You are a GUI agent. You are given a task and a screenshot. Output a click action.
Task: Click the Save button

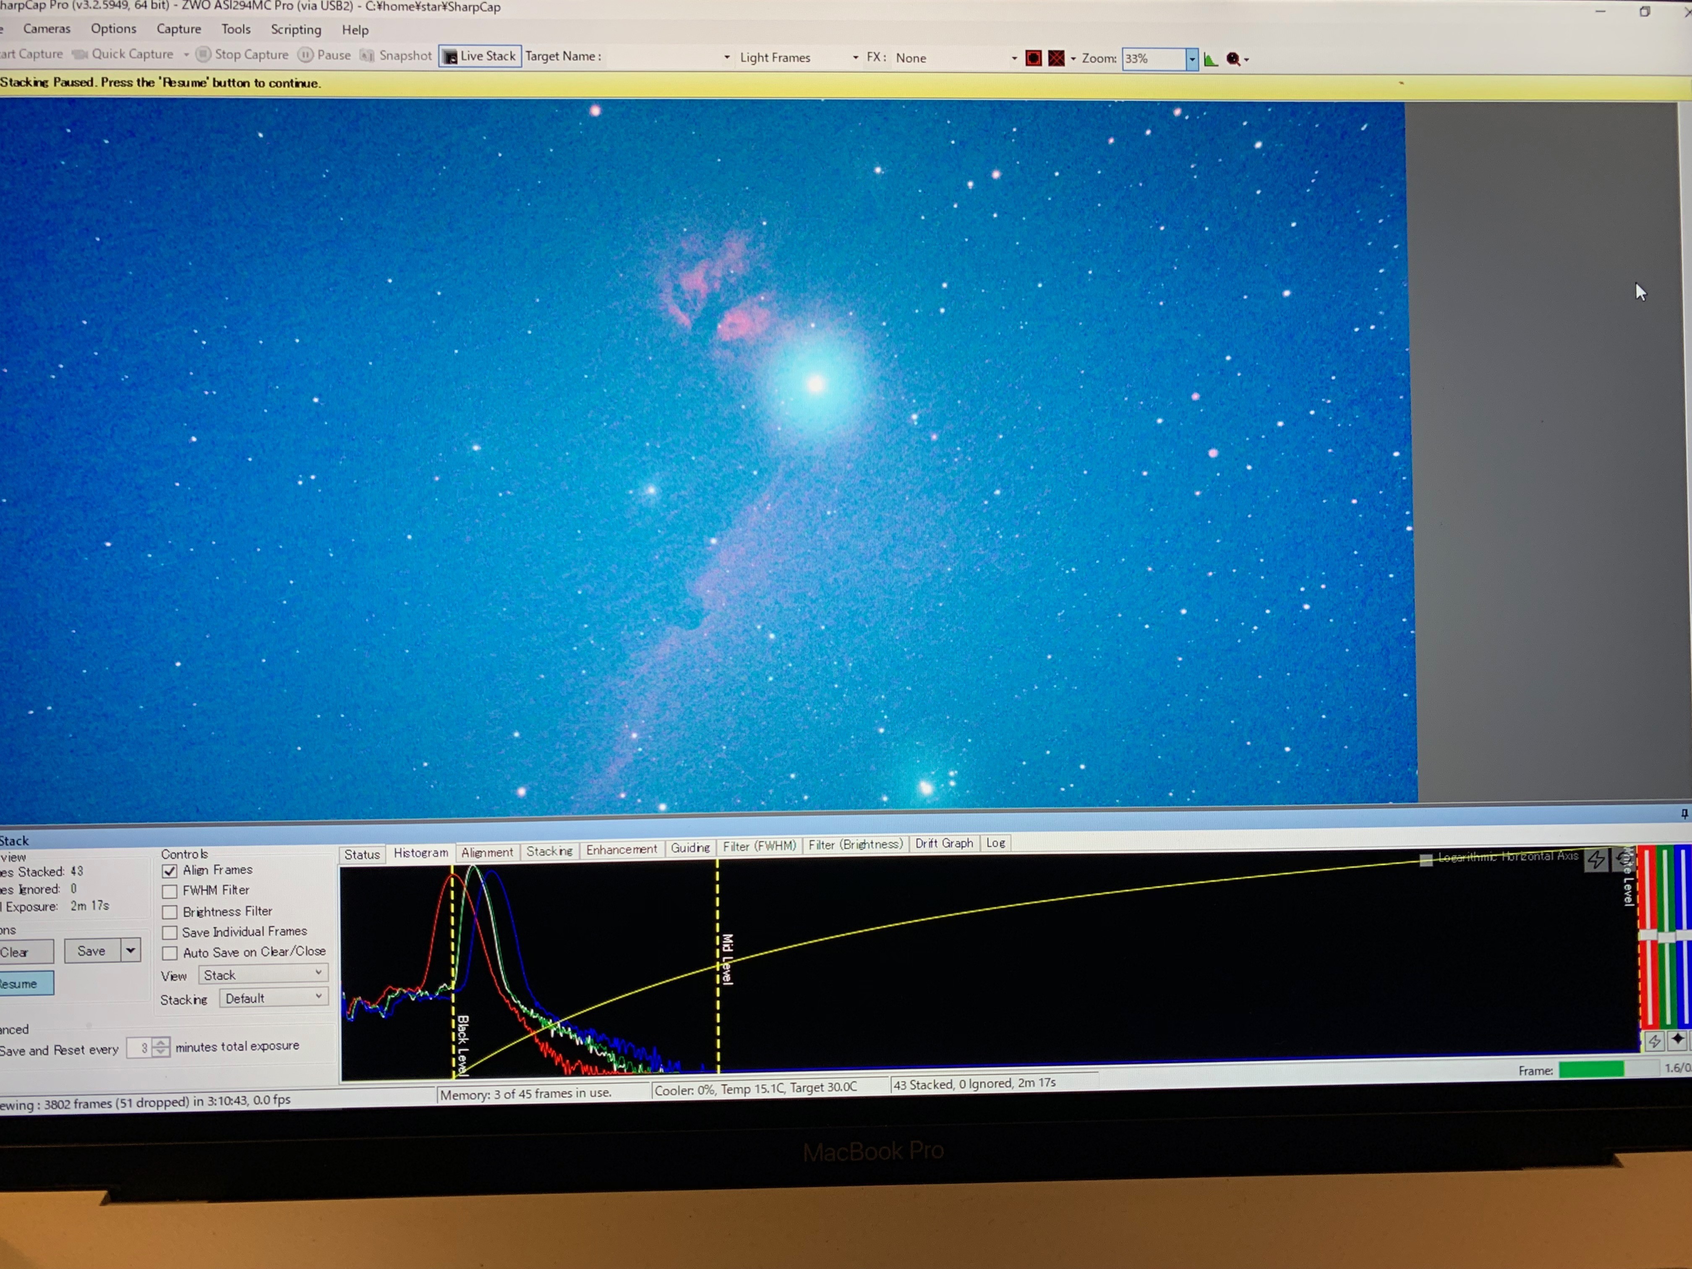(x=92, y=951)
